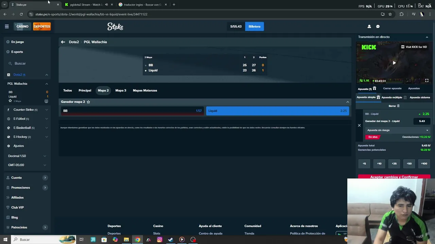Expand the E-Fútbol section
Viewport: 435px width, 244px height.
click(x=47, y=119)
